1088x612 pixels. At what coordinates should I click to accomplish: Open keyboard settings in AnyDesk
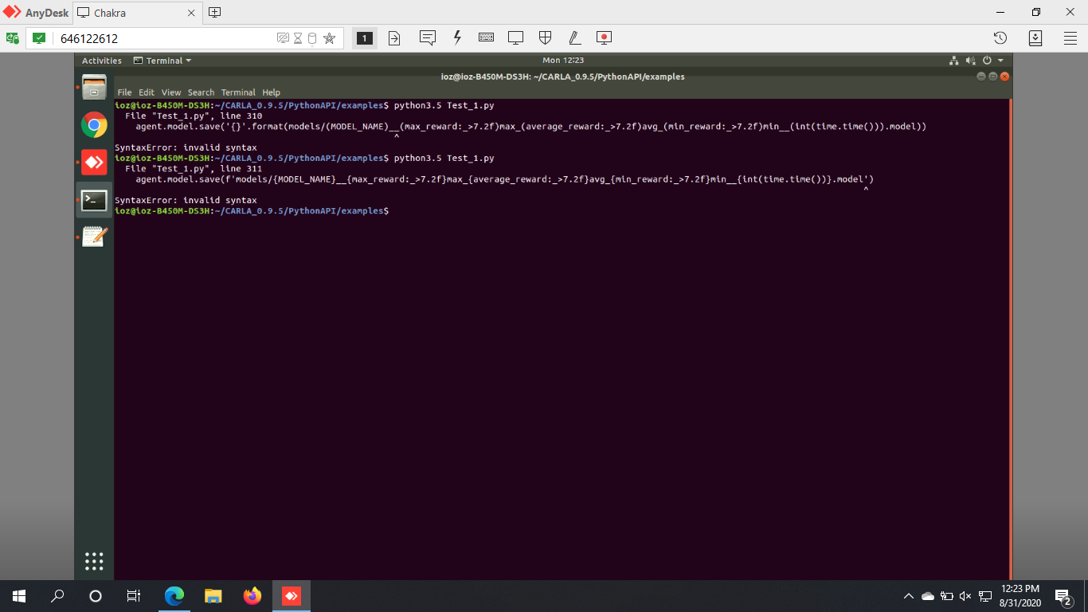[x=486, y=37]
